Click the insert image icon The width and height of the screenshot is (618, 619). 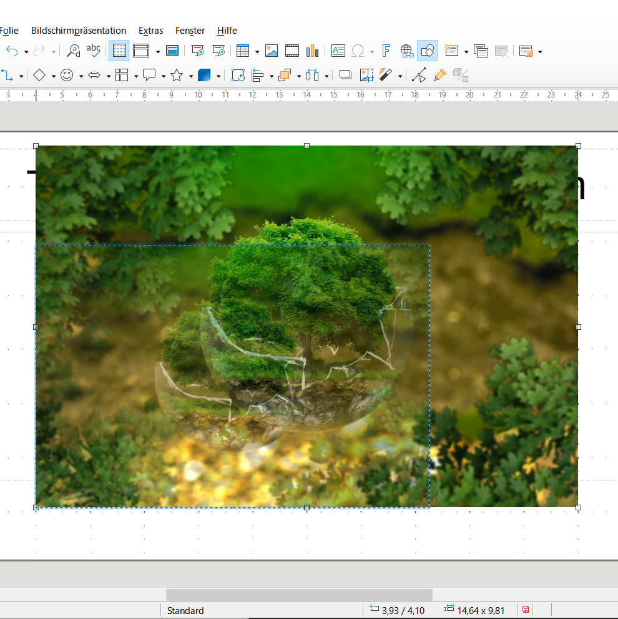coord(272,51)
